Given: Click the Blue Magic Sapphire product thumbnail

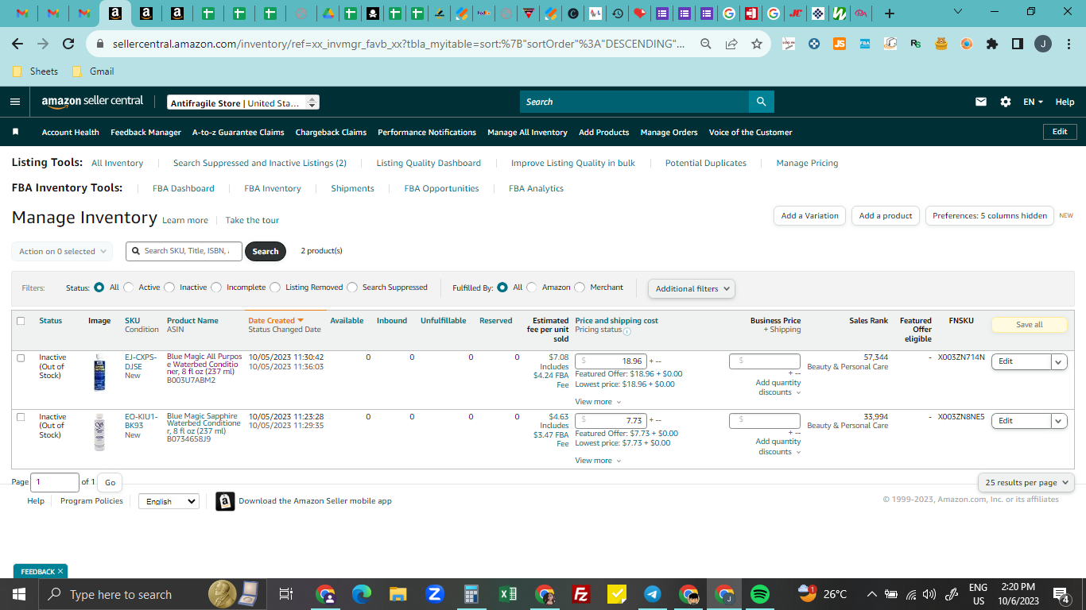Looking at the screenshot, I should click(99, 432).
